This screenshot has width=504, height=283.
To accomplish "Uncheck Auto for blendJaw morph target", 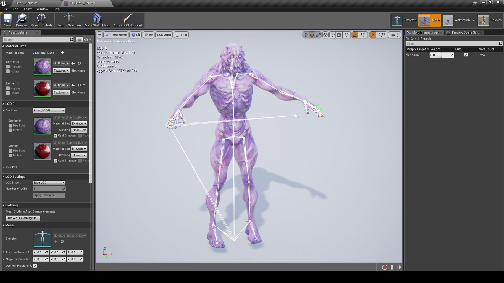I will click(466, 55).
